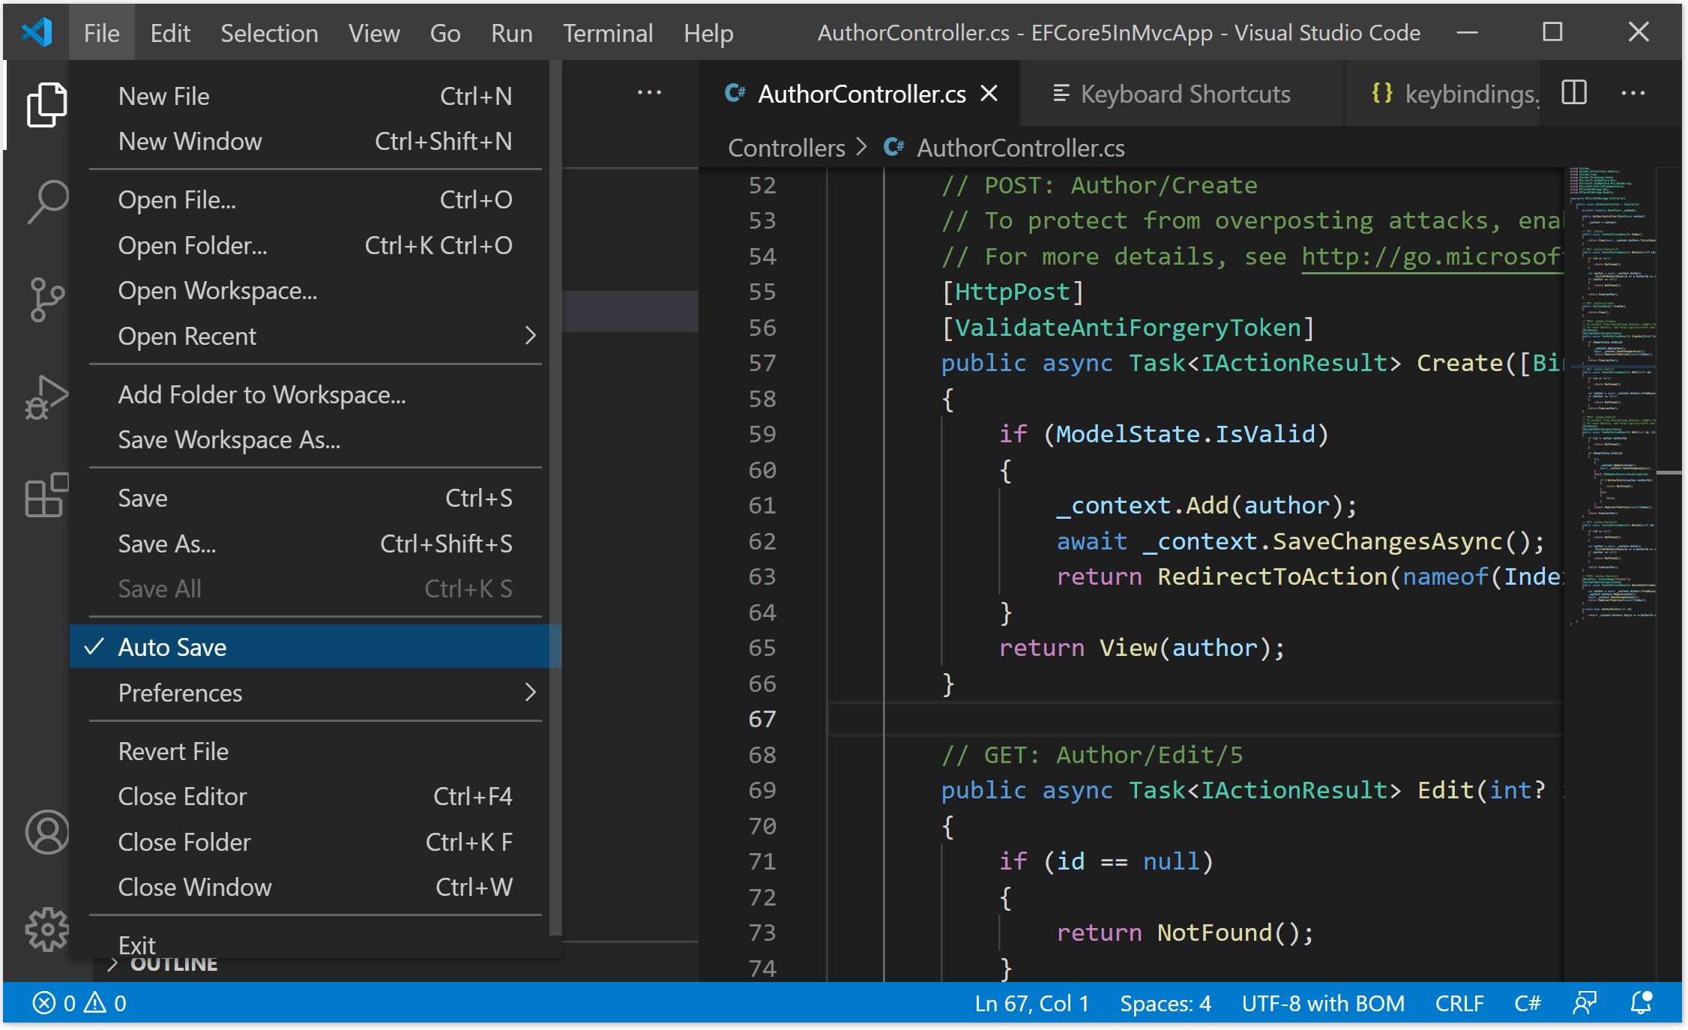The height and width of the screenshot is (1030, 1688).
Task: Open the Terminal menu in menu bar
Action: tap(607, 33)
